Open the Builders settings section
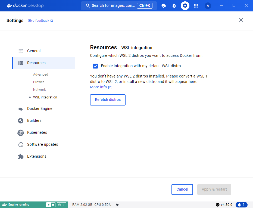This screenshot has width=253, height=208. (x=43, y=121)
